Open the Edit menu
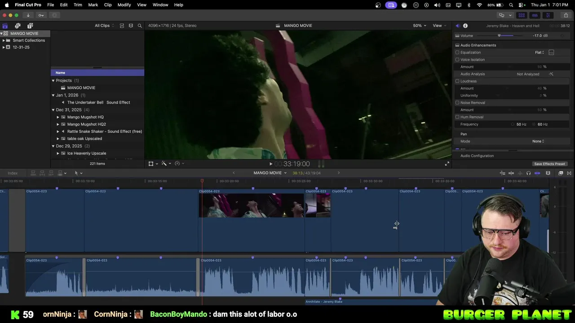Screen dimensions: 575x323 [x=64, y=5]
